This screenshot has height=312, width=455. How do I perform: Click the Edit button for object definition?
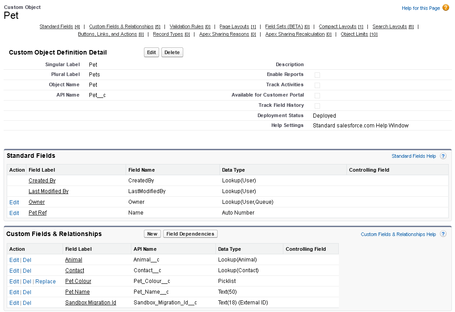pos(152,53)
